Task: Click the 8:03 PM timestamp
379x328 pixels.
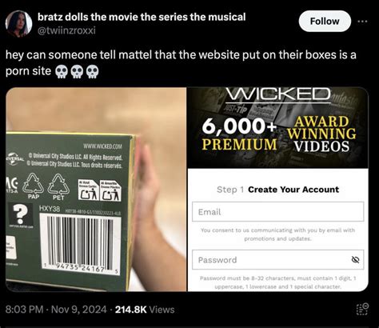Action: click(x=24, y=310)
